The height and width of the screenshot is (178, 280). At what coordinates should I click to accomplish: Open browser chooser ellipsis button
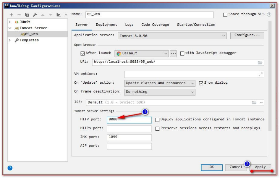point(173,54)
